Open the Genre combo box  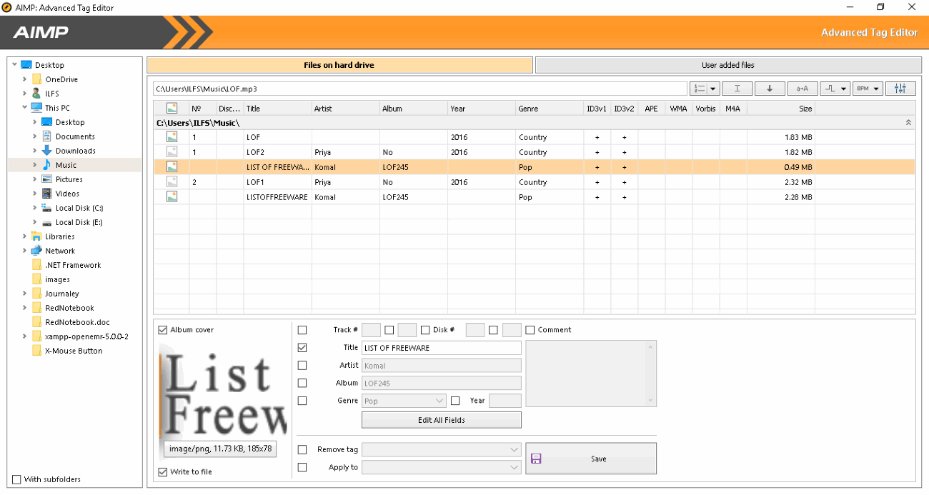coord(404,401)
